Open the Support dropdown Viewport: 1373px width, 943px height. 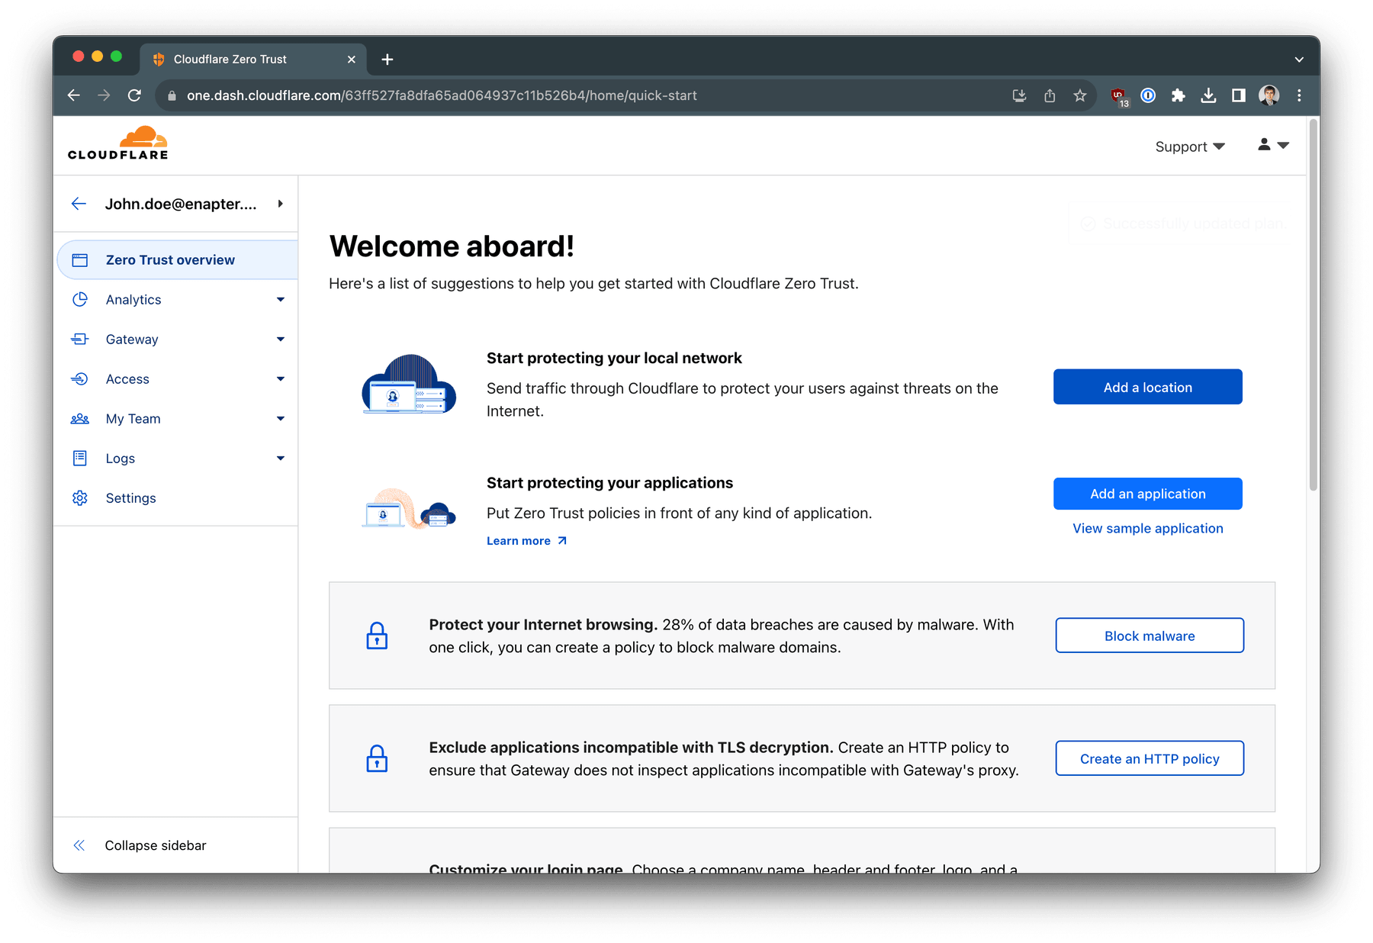(x=1188, y=146)
